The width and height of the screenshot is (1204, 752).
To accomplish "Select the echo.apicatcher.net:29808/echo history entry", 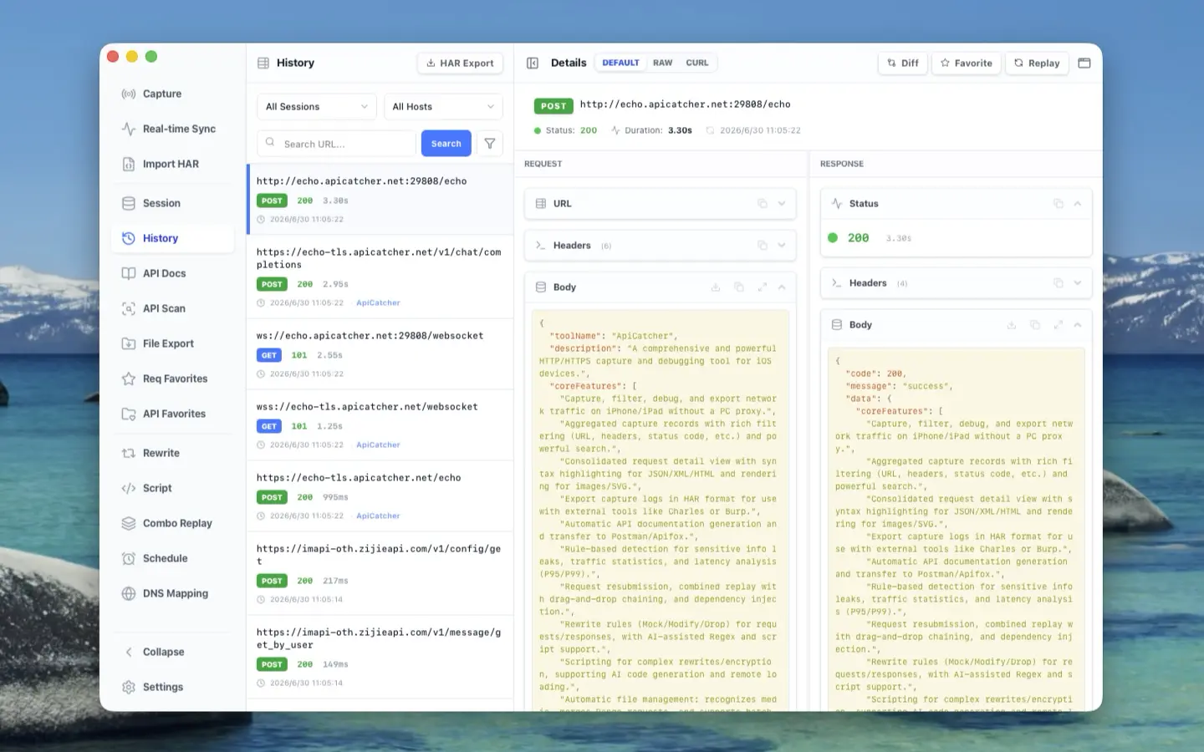I will [x=380, y=200].
